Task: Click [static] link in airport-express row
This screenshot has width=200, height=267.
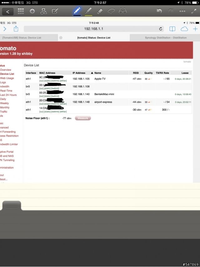Action: point(47,104)
